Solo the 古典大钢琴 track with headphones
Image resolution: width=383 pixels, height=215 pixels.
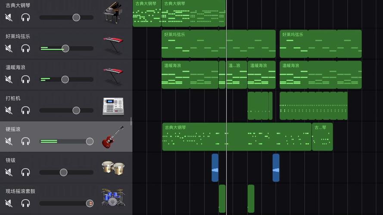[x=25, y=18]
